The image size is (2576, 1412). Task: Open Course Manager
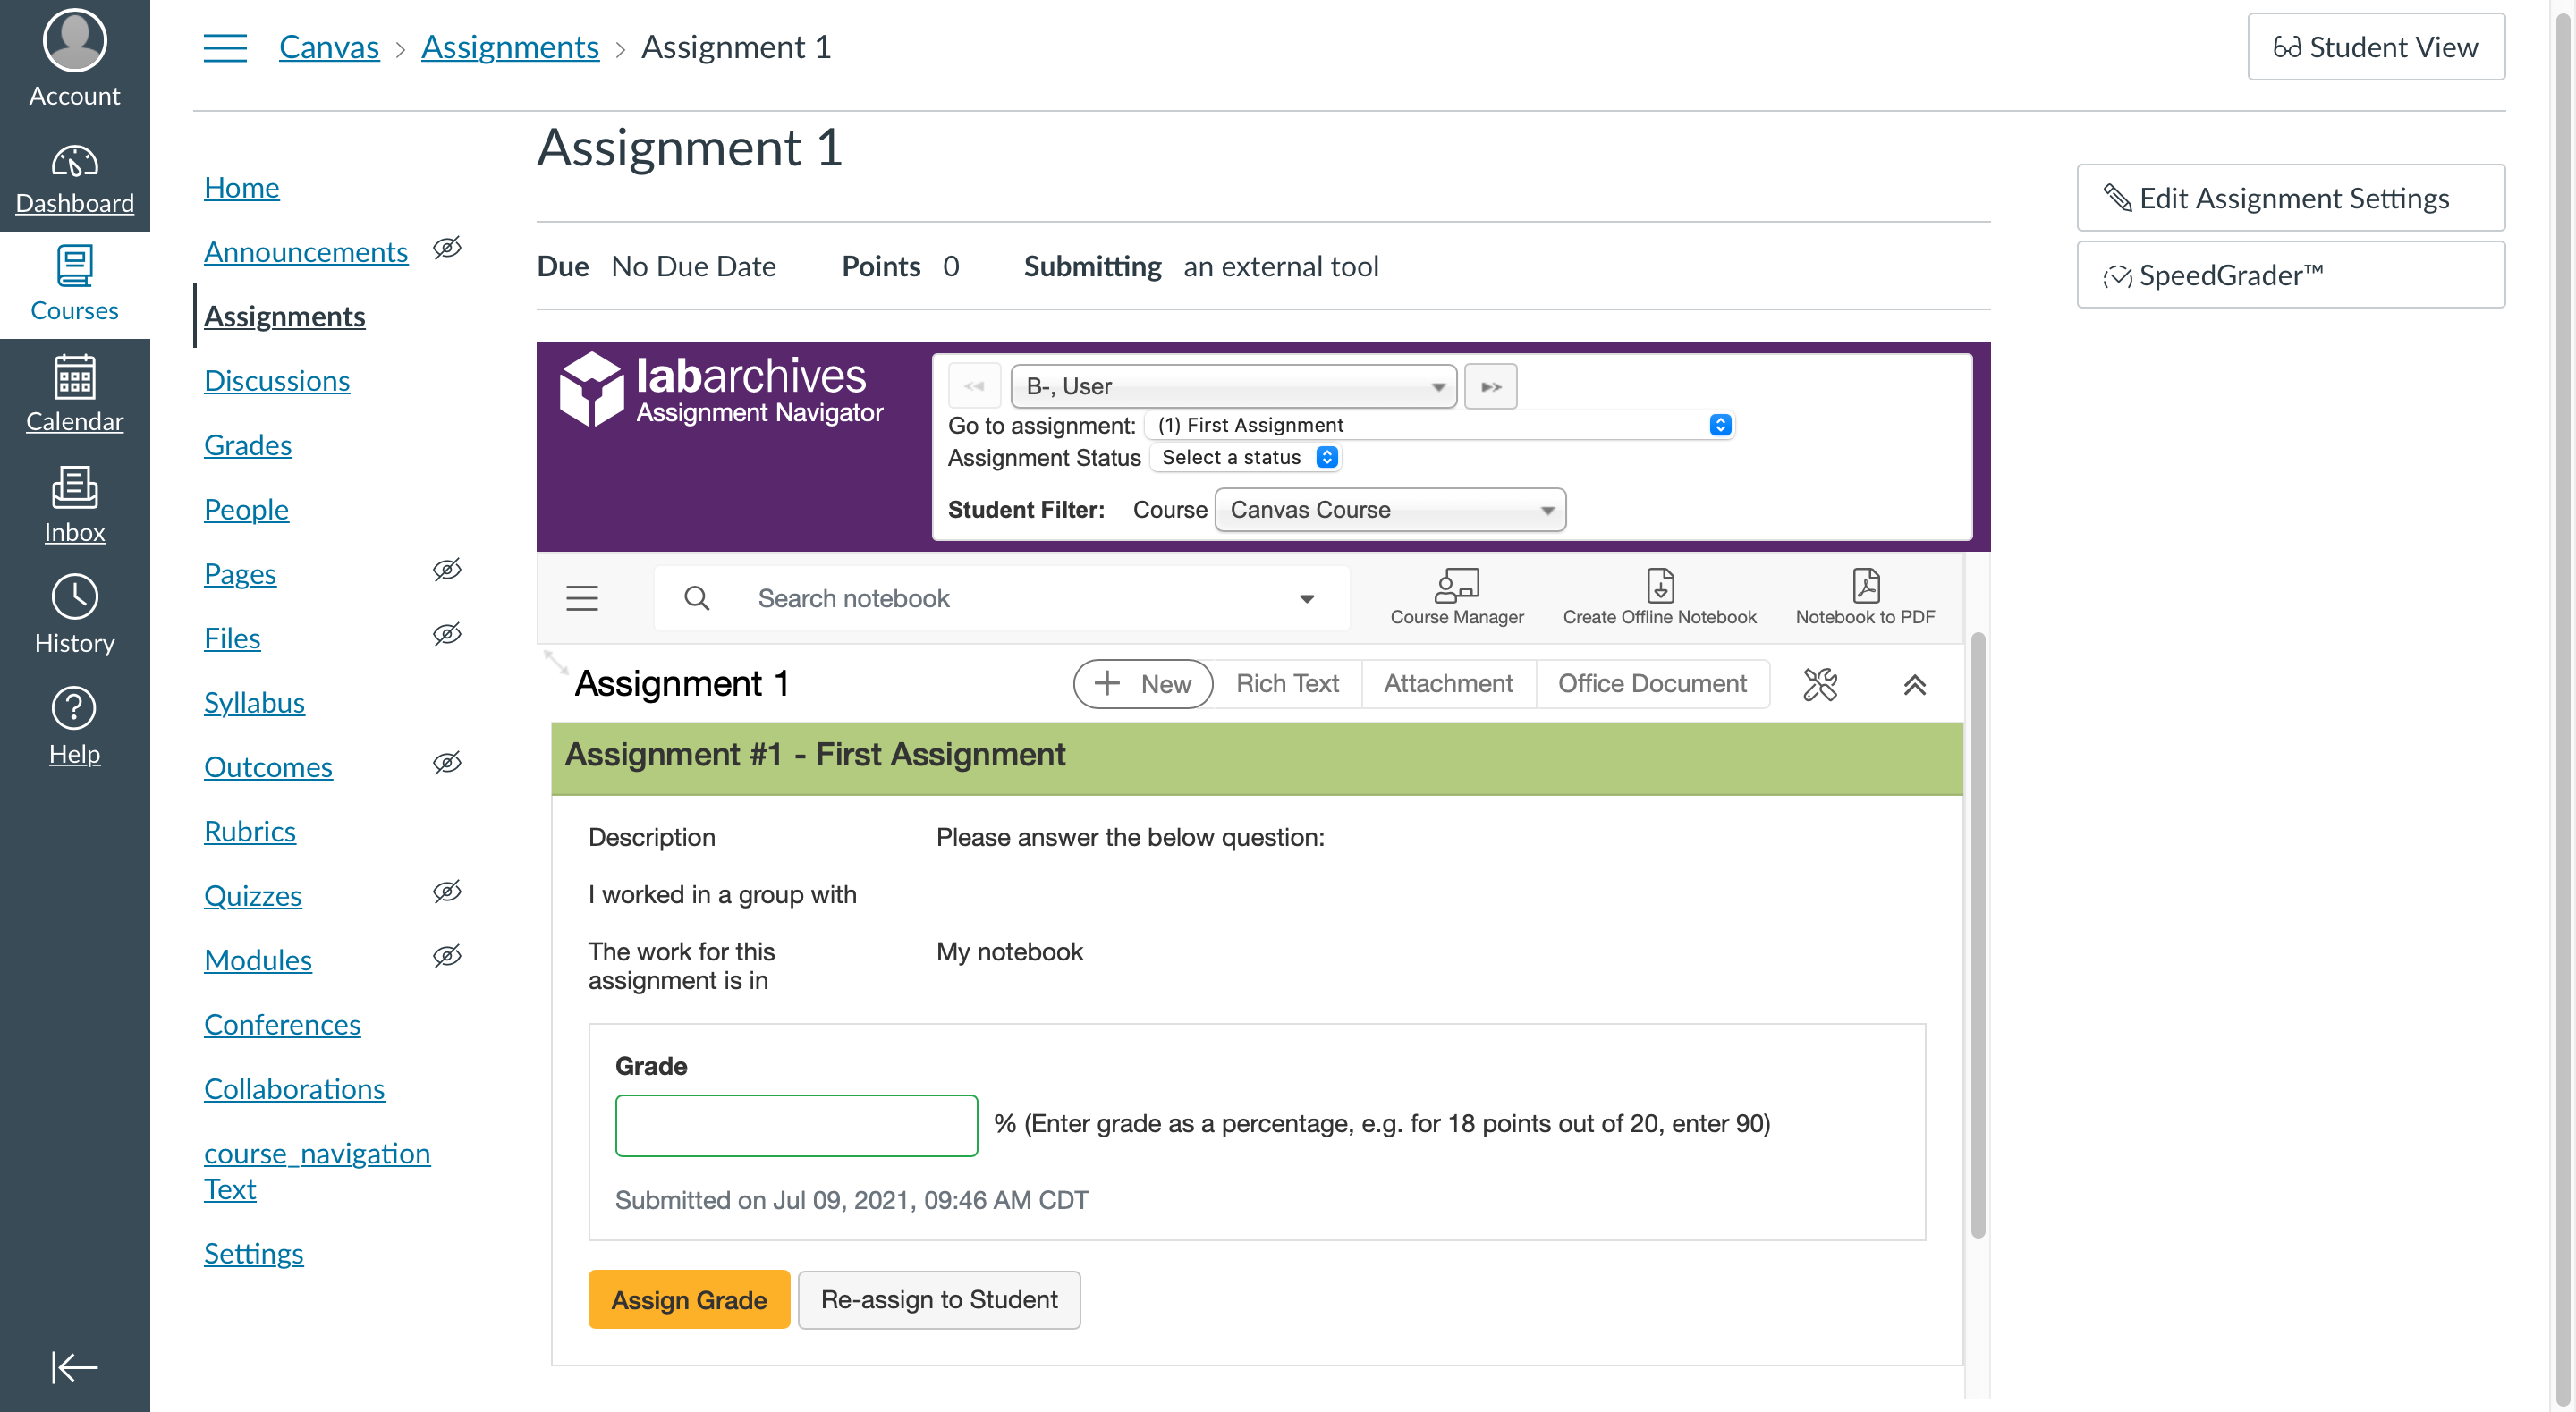pyautogui.click(x=1456, y=597)
